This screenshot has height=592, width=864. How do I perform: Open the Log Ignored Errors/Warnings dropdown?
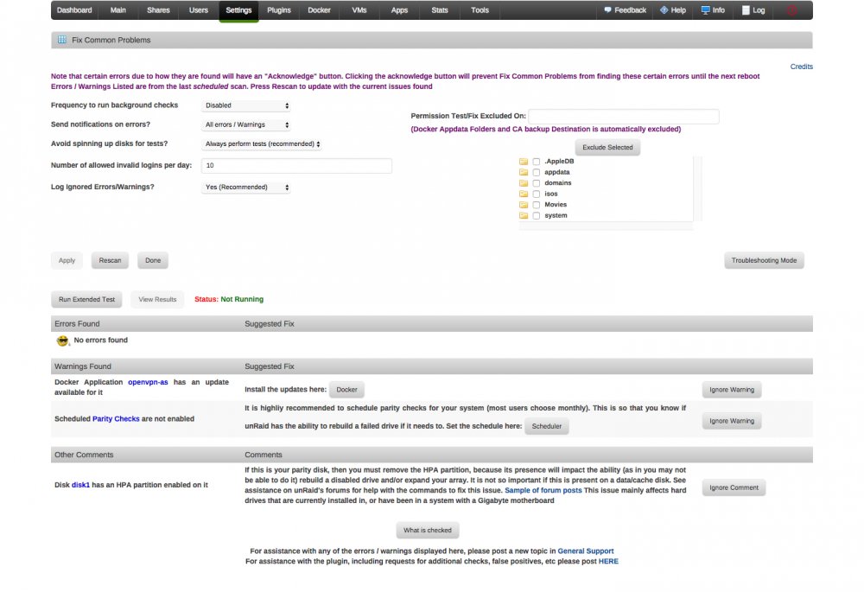click(245, 188)
